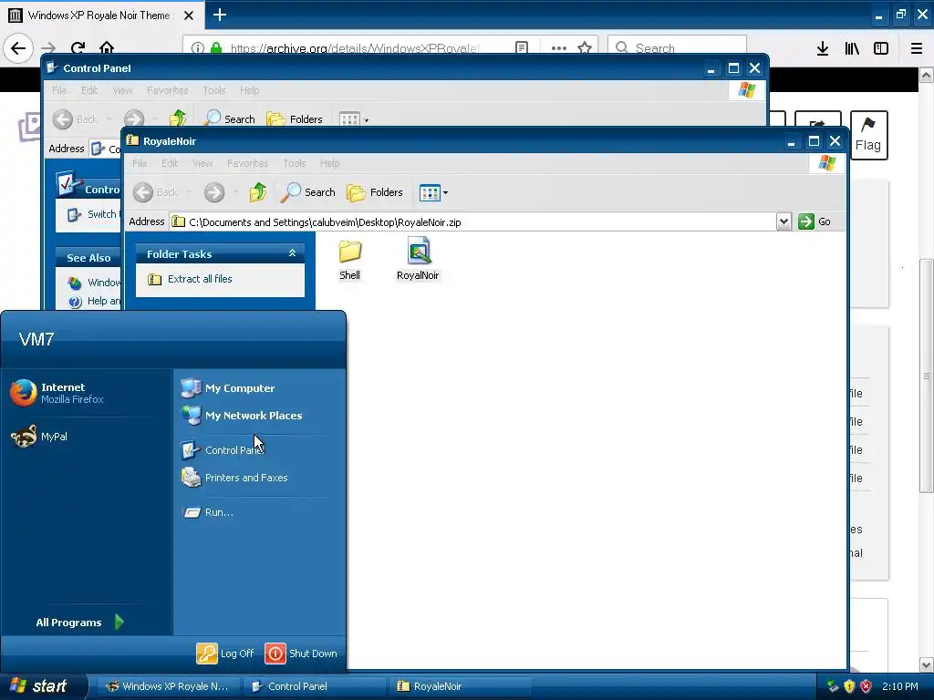Open File menu in Control Panel window
The image size is (934, 700).
click(59, 90)
